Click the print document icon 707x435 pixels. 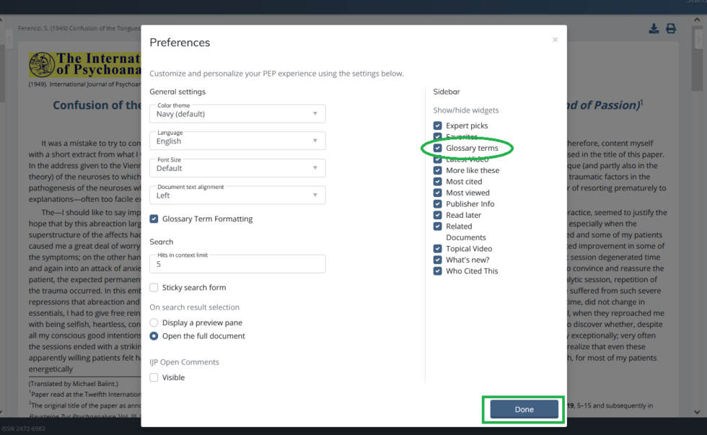pyautogui.click(x=671, y=29)
